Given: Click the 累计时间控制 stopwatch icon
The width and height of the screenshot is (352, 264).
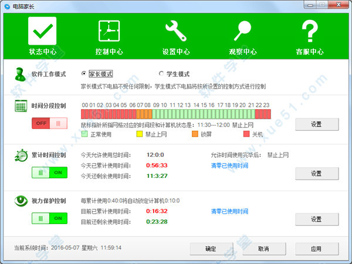Looking at the screenshot, I should coord(21,156).
